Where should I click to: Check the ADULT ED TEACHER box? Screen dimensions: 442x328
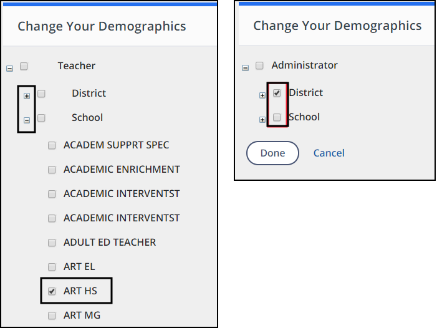[x=52, y=243]
